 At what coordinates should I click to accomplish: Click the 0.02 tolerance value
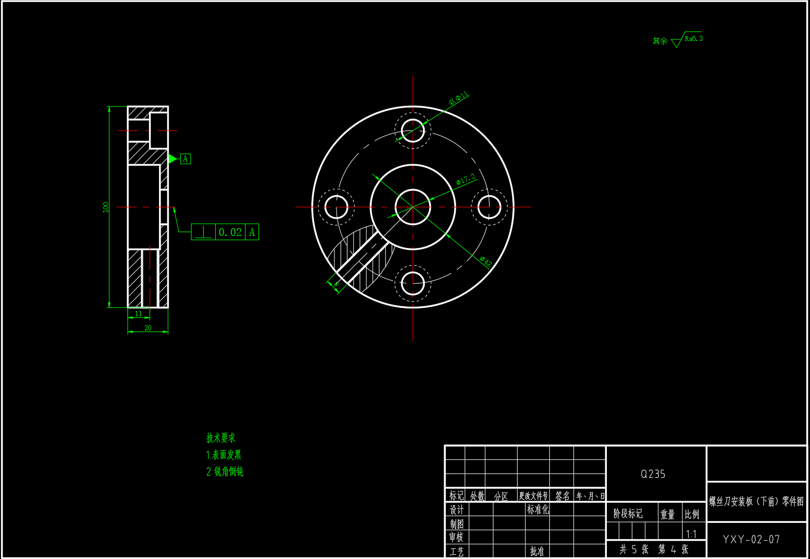tap(230, 232)
